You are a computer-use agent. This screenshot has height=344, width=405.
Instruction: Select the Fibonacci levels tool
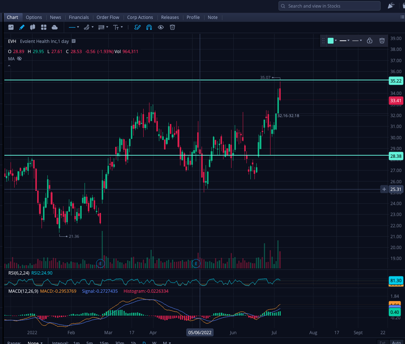click(x=101, y=27)
